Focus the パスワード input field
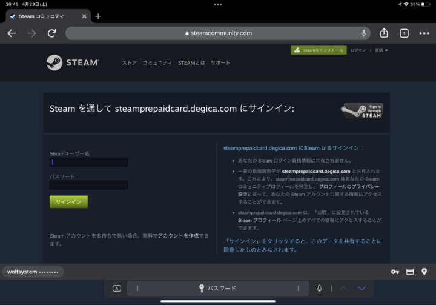This screenshot has height=305, width=436. tap(88, 185)
